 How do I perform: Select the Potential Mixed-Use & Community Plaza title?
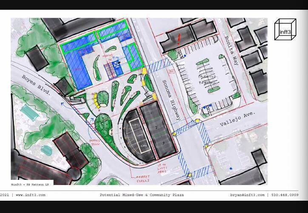[x=142, y=195]
